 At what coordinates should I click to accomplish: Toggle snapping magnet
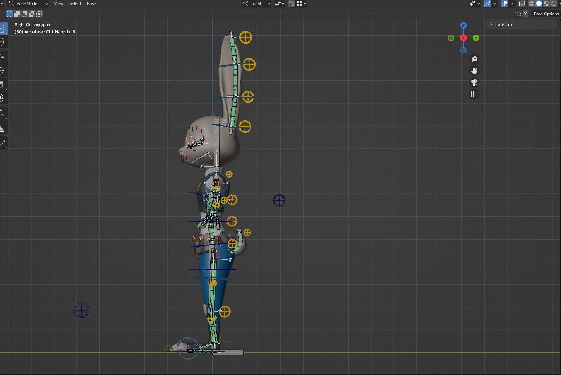pos(292,3)
